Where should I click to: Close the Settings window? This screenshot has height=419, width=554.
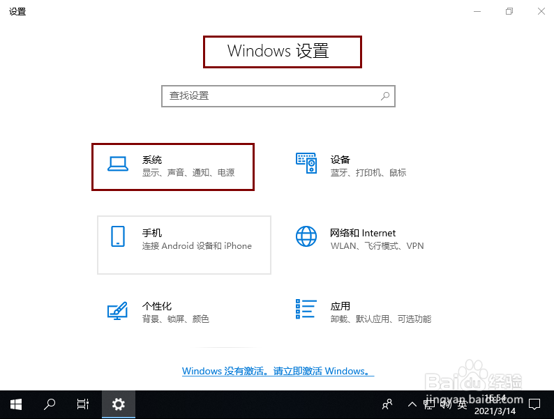tap(541, 11)
